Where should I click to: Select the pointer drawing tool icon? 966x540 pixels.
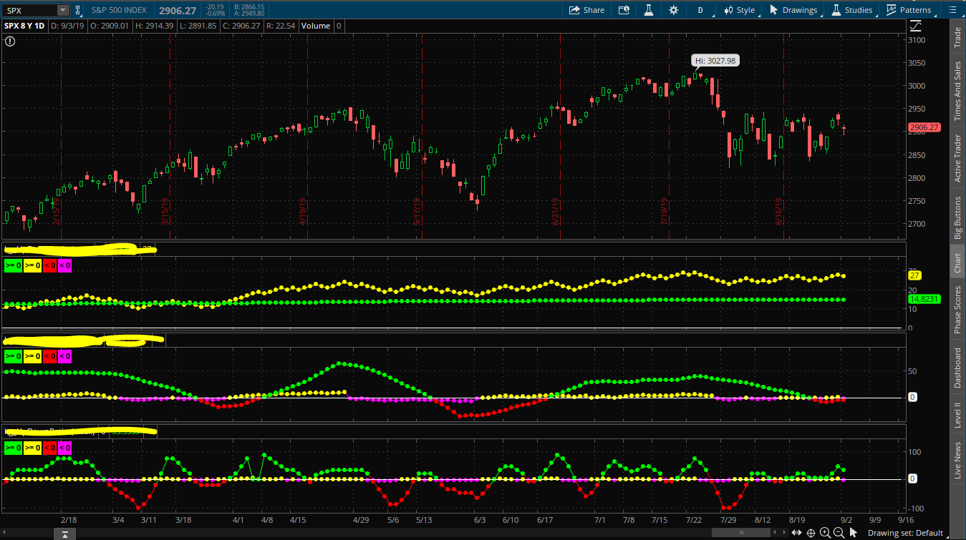point(855,532)
